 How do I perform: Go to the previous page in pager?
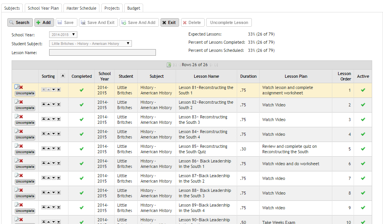(x=180, y=65)
